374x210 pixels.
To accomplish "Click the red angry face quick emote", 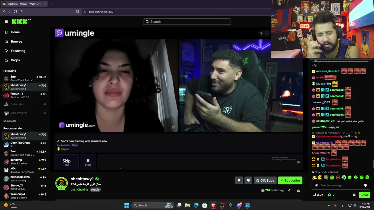I will [x=338, y=177].
